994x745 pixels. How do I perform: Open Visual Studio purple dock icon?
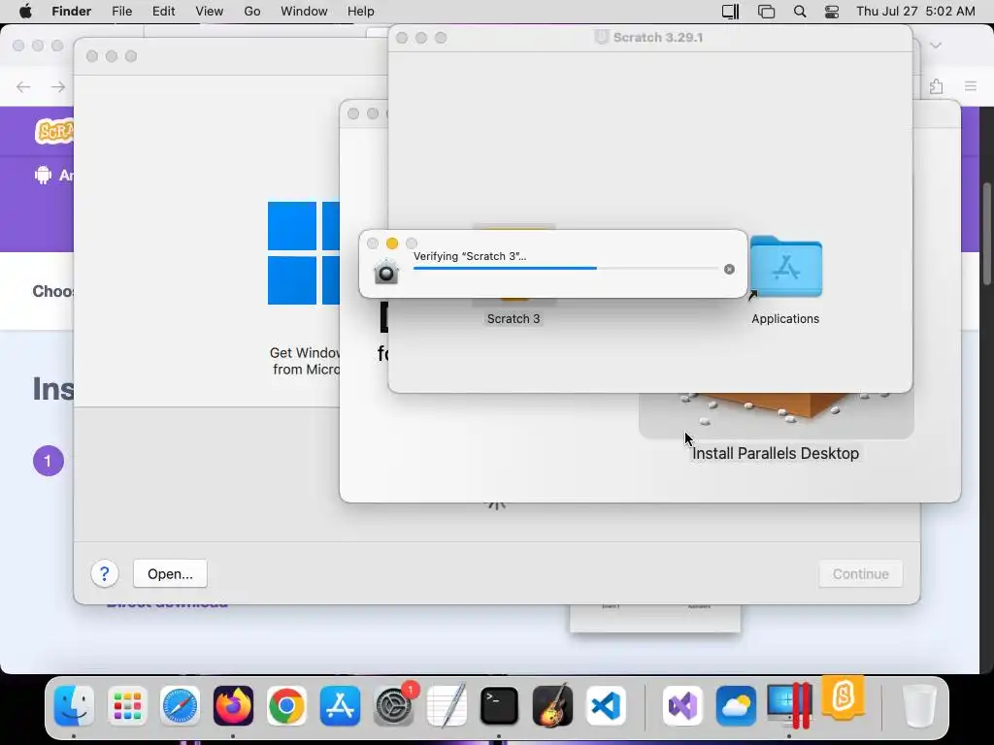(682, 705)
